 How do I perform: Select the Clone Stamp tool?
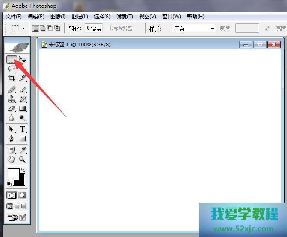point(12,99)
